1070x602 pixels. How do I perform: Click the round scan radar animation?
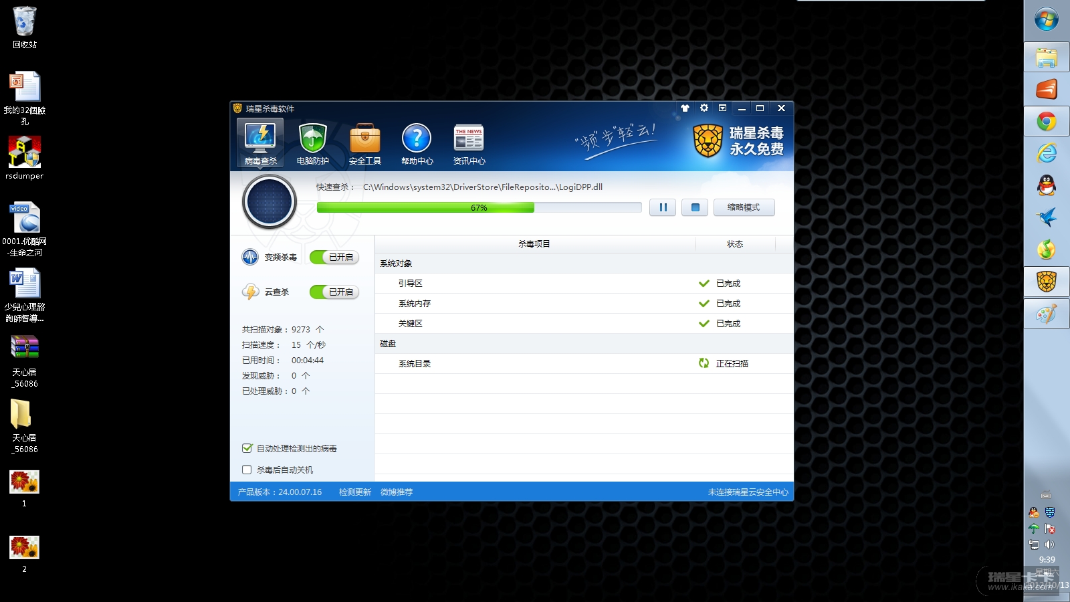pyautogui.click(x=270, y=201)
